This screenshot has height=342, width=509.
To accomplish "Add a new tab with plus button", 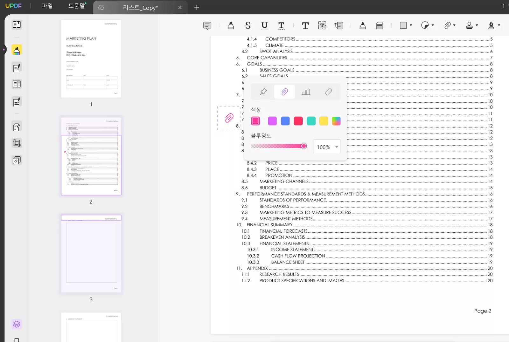I will pyautogui.click(x=197, y=7).
